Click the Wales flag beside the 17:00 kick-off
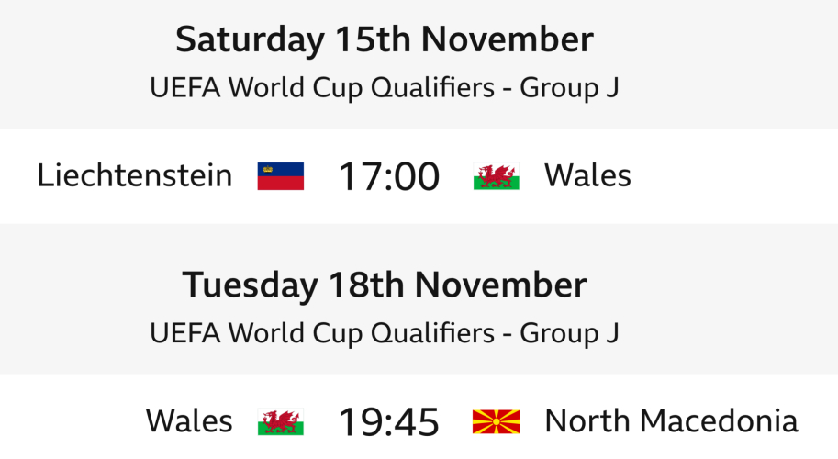838x459 pixels. [497, 176]
